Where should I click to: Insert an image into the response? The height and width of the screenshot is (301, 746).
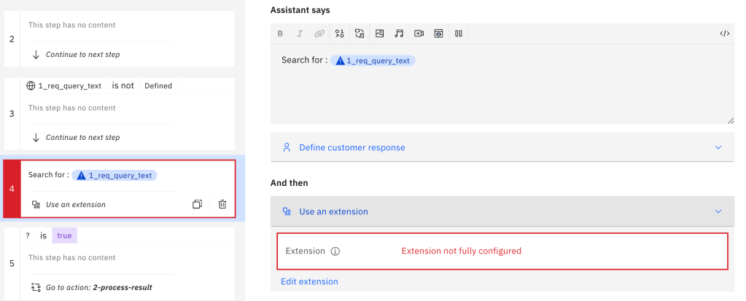[x=379, y=34]
